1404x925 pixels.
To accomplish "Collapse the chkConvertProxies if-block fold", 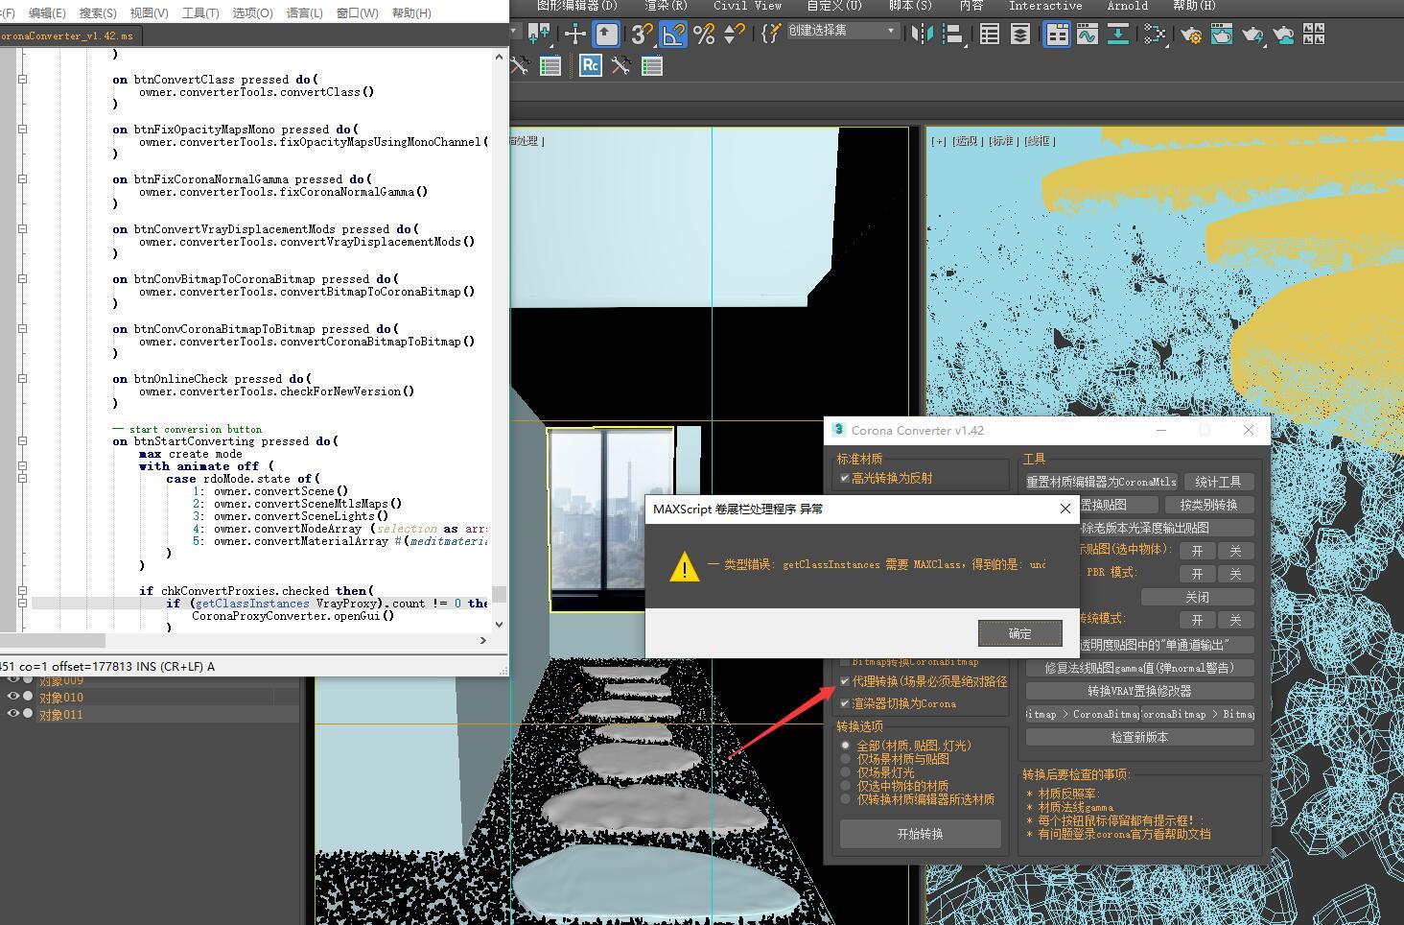I will click(22, 591).
